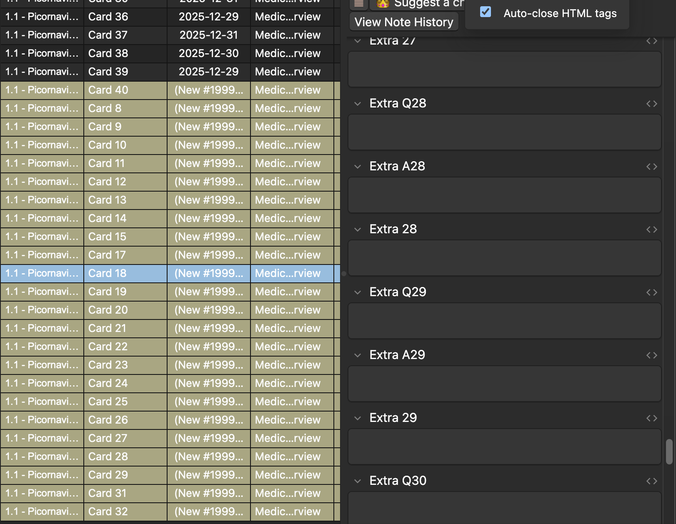Screen dimensions: 676x524
Task: Open HTML editor icon on Extra 28
Action: click(651, 230)
